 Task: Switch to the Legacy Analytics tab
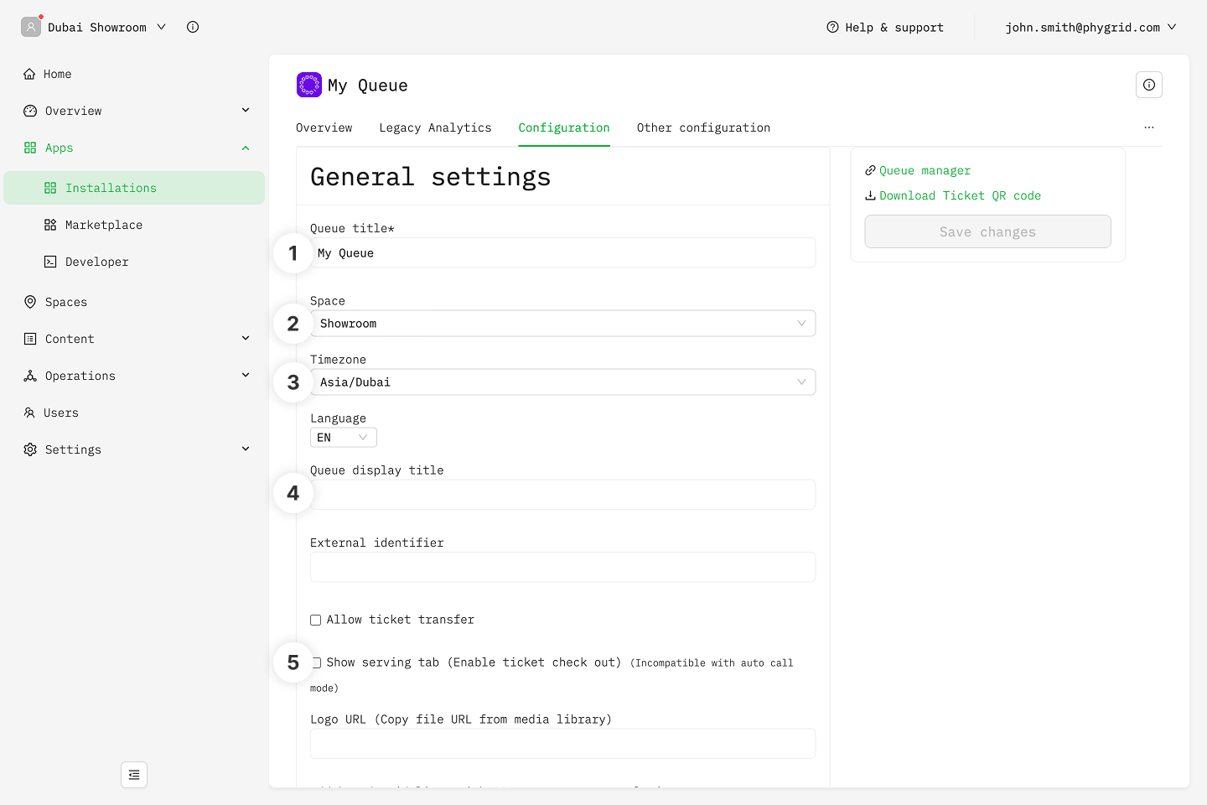[435, 127]
